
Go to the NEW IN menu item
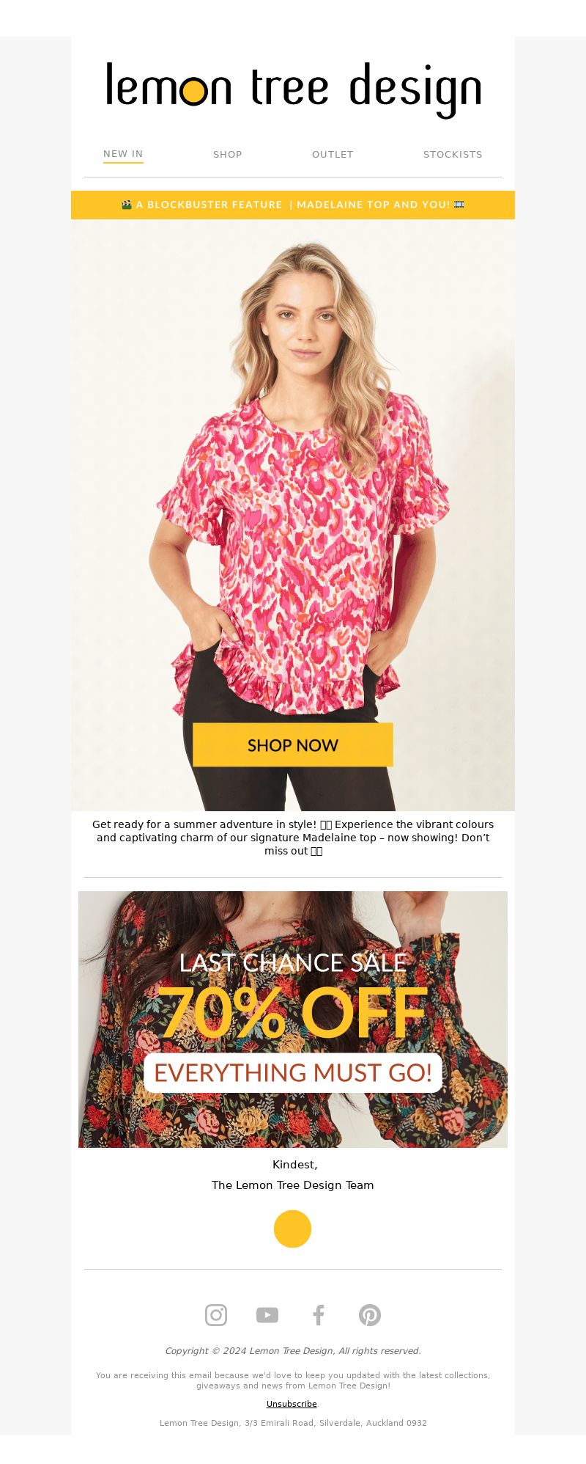pyautogui.click(x=123, y=154)
